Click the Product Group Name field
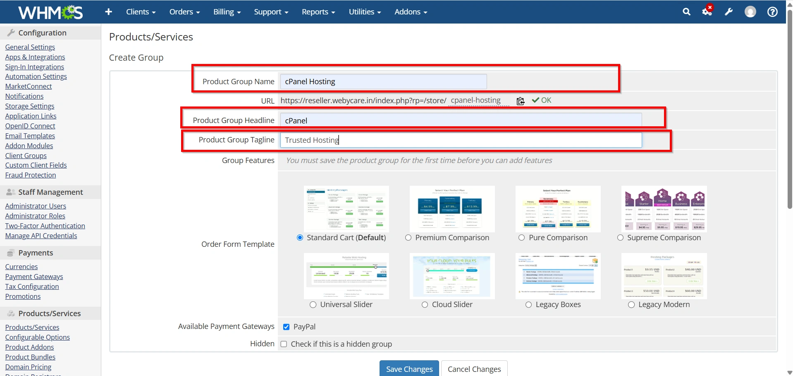Image resolution: width=793 pixels, height=376 pixels. click(x=383, y=82)
